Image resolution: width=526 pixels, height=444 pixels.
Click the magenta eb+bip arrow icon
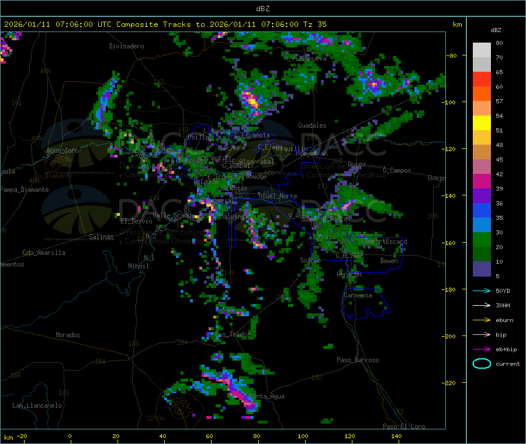click(482, 349)
